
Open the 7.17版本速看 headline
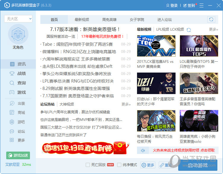coord(85,29)
